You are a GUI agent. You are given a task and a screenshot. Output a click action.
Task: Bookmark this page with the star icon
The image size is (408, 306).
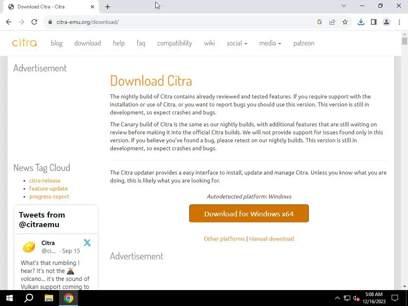(345, 22)
